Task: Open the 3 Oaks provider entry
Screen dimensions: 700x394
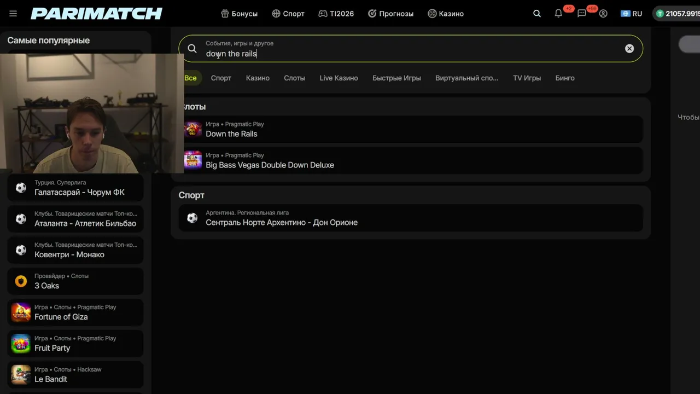Action: click(x=75, y=281)
